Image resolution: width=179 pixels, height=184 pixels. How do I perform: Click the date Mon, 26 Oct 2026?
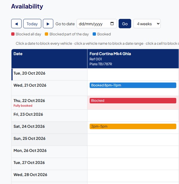point(30,151)
